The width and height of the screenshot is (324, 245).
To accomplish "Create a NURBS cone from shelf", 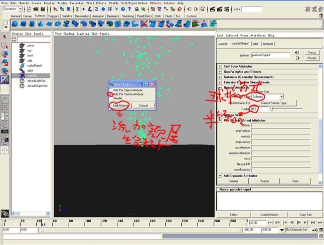I will [40, 24].
